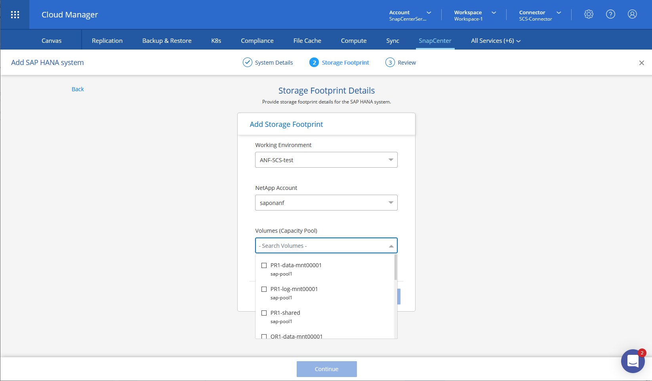
Task: Click the help question mark icon
Action: pyautogui.click(x=610, y=14)
